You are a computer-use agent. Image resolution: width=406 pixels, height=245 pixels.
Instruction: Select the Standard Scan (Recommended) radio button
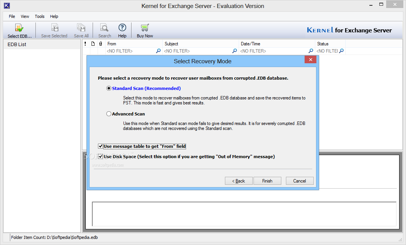tap(109, 88)
